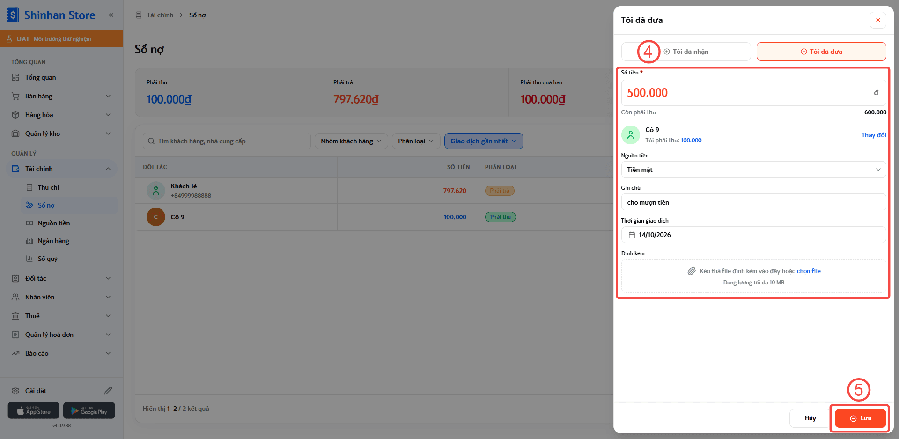This screenshot has height=439, width=899.
Task: Open Sổ nợ menu item
Action: pos(69,205)
